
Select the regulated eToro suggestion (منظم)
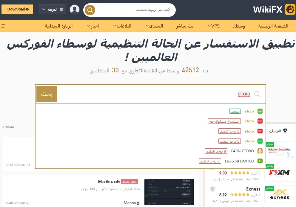pos(151,111)
